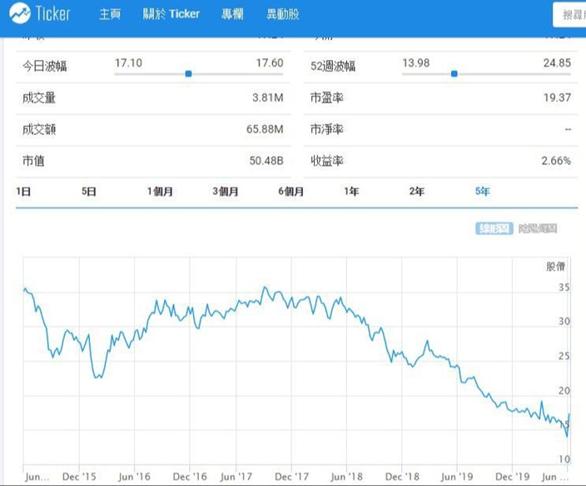The height and width of the screenshot is (486, 586).
Task: Select the 5日 chart range tab
Action: click(89, 191)
